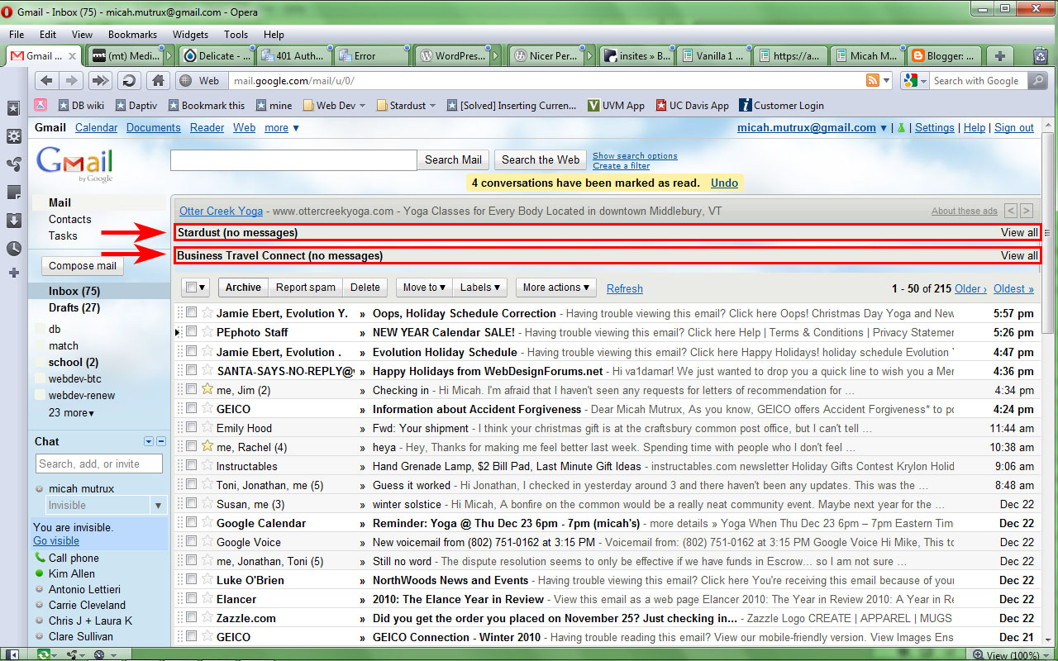Toggle the panel sidebar button in status bar

pos(12,654)
